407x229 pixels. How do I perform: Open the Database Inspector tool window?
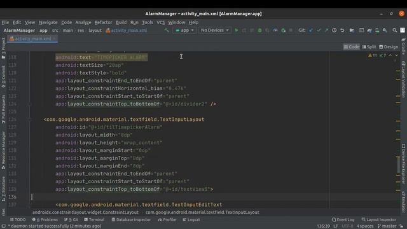click(131, 219)
